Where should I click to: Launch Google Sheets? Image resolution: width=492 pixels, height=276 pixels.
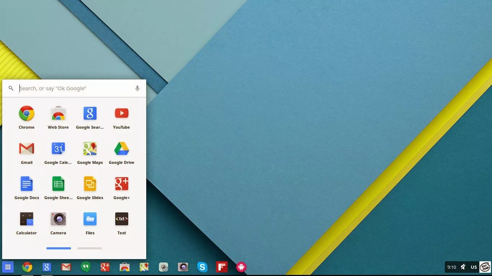coord(58,184)
